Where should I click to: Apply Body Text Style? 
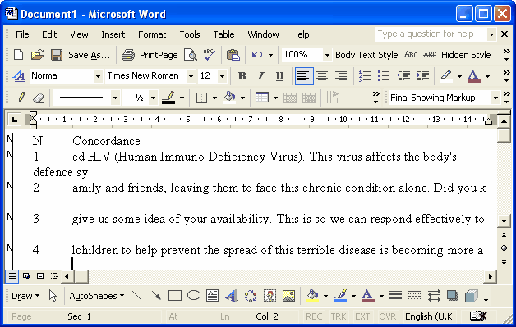pyautogui.click(x=366, y=55)
